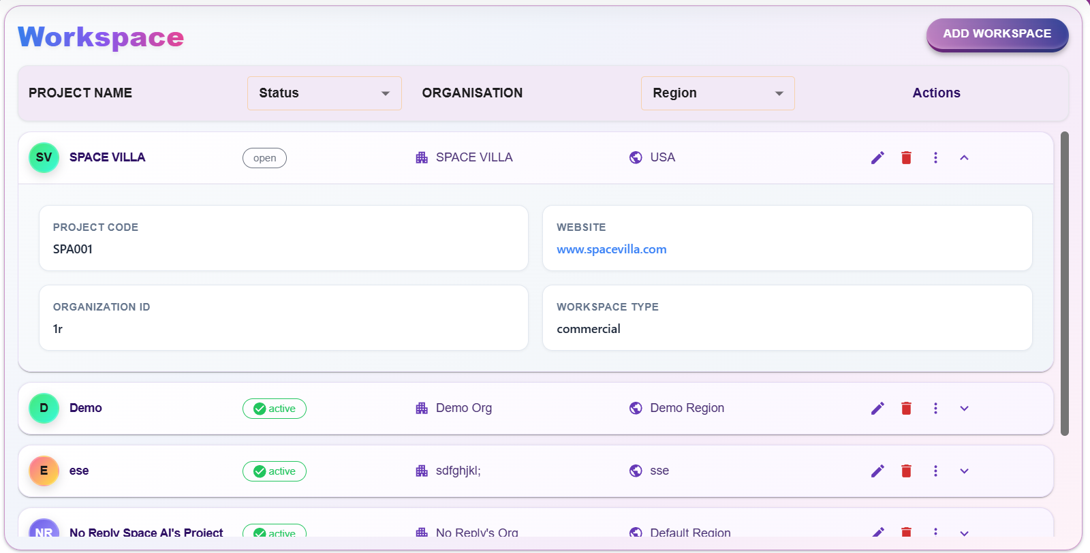Click the SPA001 project code value
The image size is (1090, 553).
click(x=73, y=249)
